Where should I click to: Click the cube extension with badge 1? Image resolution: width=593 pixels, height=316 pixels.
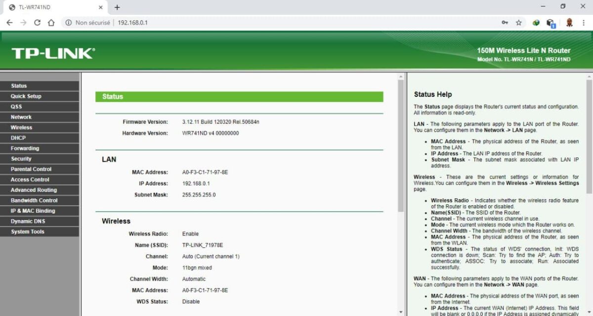pyautogui.click(x=551, y=23)
